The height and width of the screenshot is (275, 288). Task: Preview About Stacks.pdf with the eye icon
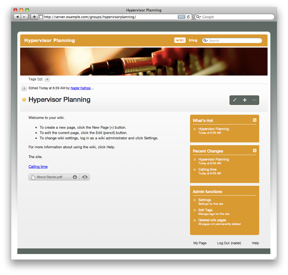pyautogui.click(x=85, y=177)
